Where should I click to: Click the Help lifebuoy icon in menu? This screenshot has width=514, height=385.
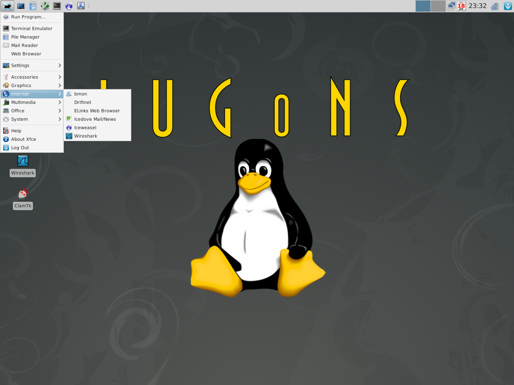pos(6,131)
